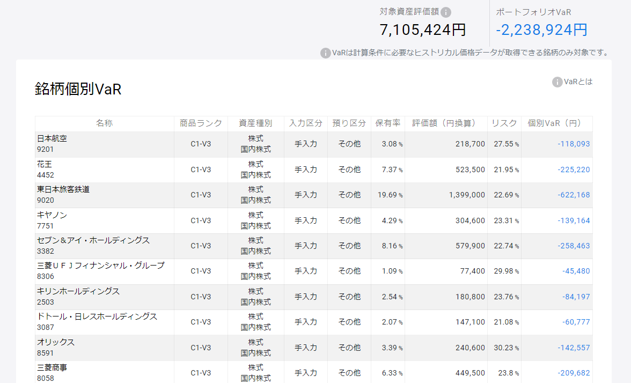The width and height of the screenshot is (631, 383).
Task: Select the キヤノン row name
Action: tap(52, 215)
